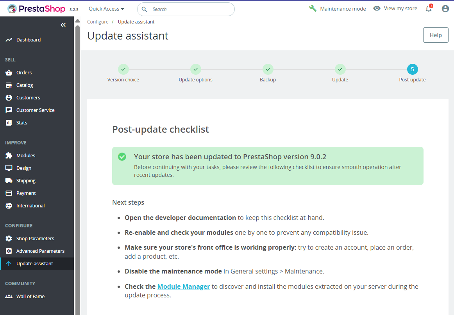
Task: Click the Stats chart icon
Action: [9, 123]
